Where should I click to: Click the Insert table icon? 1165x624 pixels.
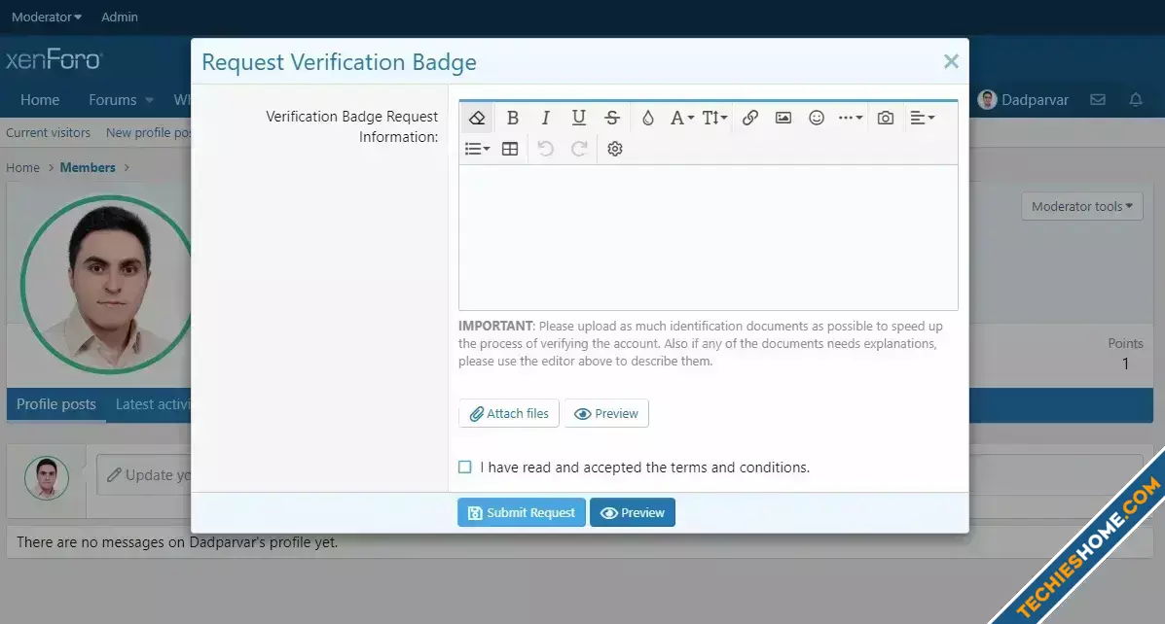point(510,149)
